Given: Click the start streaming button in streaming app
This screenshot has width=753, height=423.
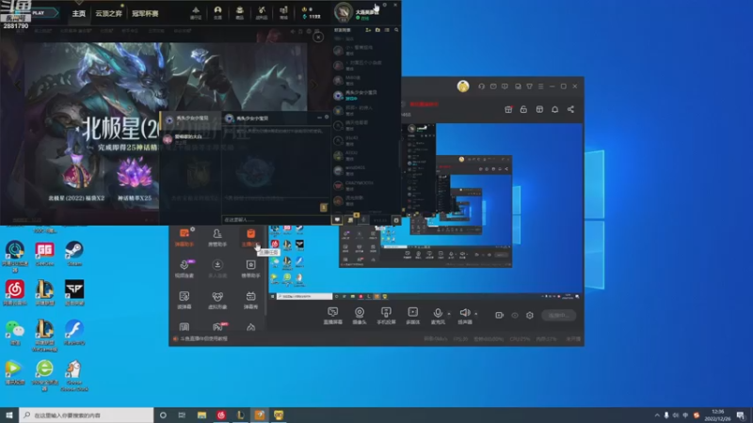Looking at the screenshot, I should pyautogui.click(x=558, y=315).
